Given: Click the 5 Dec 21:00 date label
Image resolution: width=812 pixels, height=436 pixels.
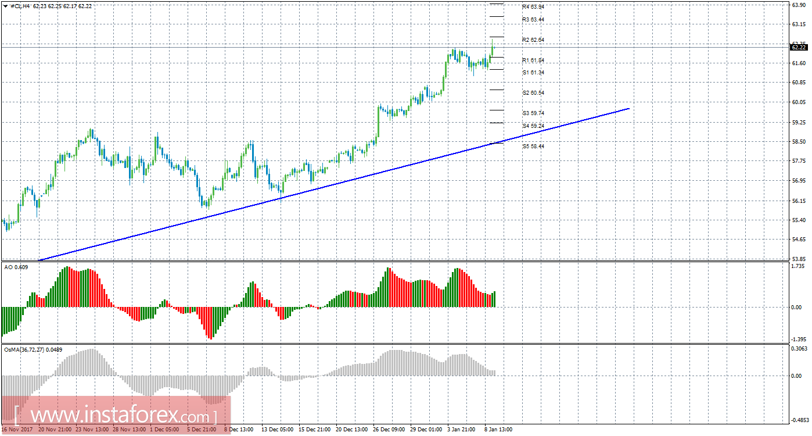Looking at the screenshot, I should pyautogui.click(x=203, y=430).
